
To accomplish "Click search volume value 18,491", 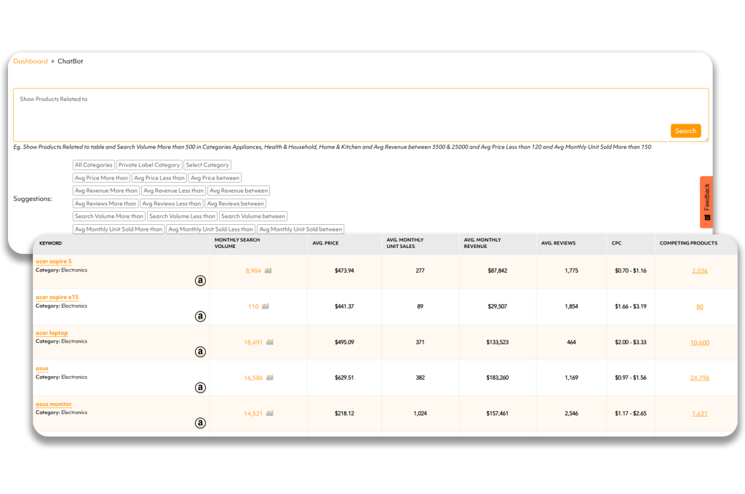I will pyautogui.click(x=253, y=342).
